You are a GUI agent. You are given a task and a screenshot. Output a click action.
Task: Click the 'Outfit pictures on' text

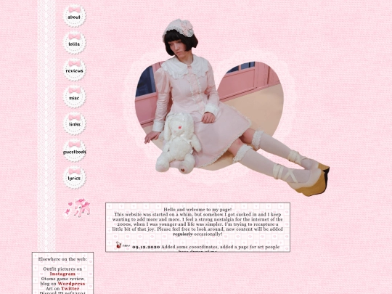coord(62,269)
